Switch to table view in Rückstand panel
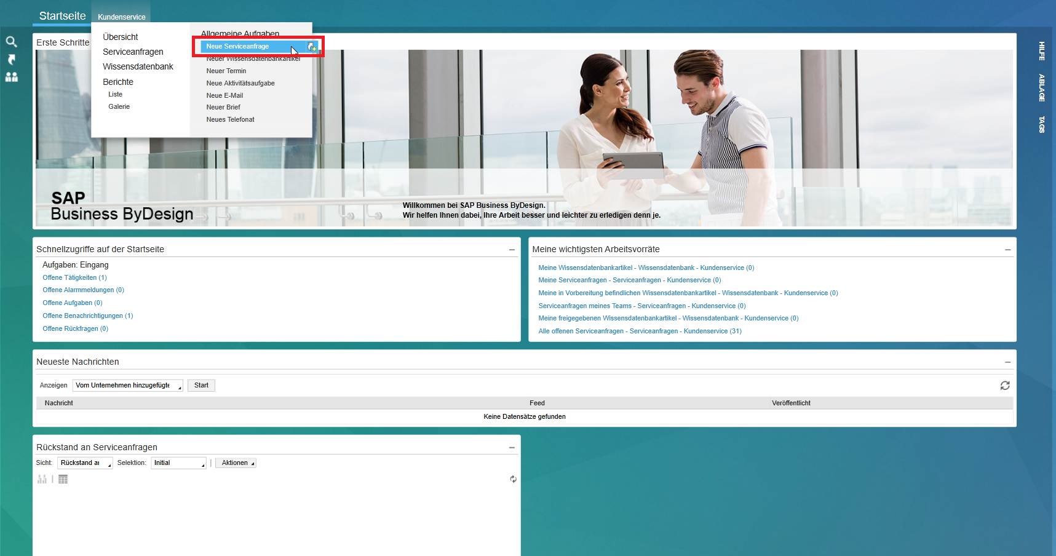 [63, 479]
